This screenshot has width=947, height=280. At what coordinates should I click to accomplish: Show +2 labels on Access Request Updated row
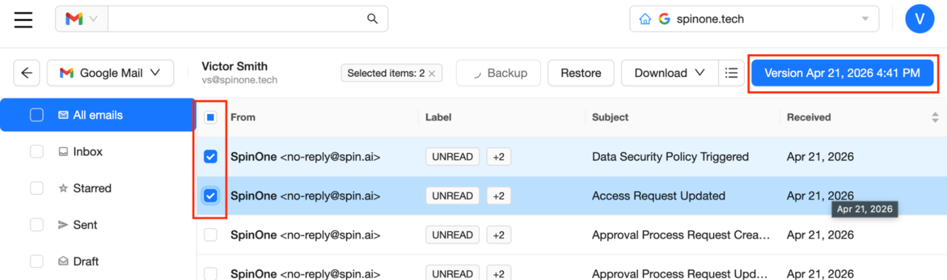[499, 196]
